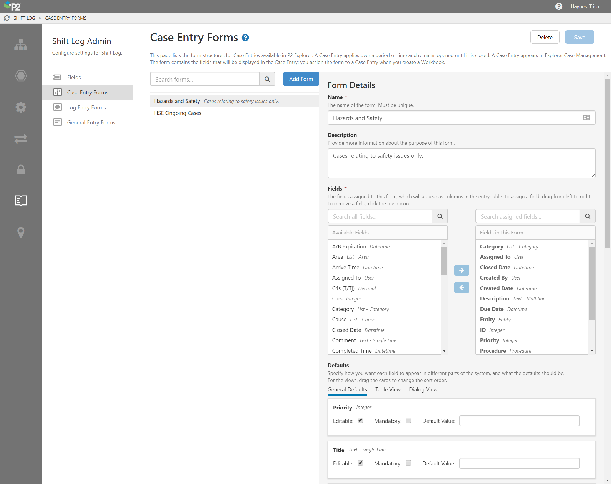Click the hierarchy org-chart sidebar icon
611x484 pixels.
click(21, 45)
